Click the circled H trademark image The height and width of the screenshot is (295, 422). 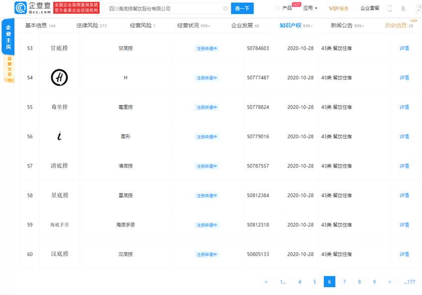[60, 77]
